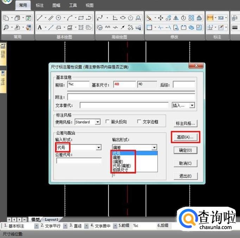Click the 附注 input field
240x238 pixels.
[x=131, y=97]
